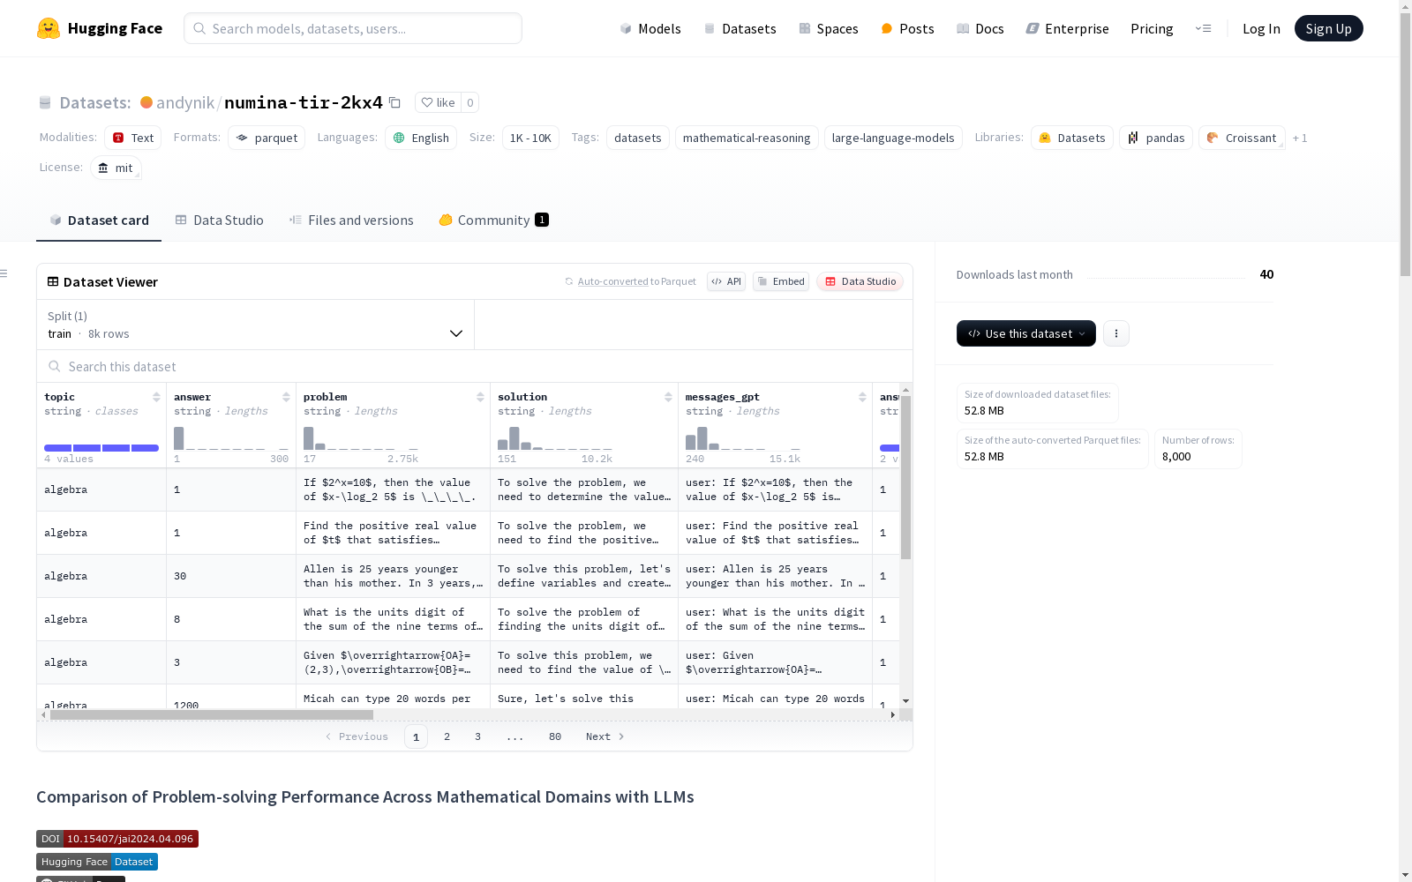Viewport: 1412px width, 882px height.
Task: Open the Pricing page
Action: point(1152,28)
